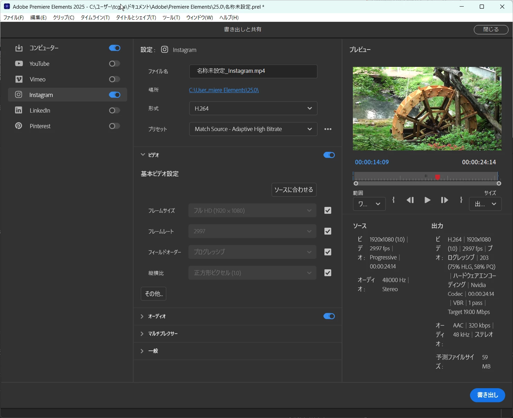This screenshot has width=513, height=418.
Task: Open the タイトルとシェイプ(T) menu
Action: pos(136,17)
